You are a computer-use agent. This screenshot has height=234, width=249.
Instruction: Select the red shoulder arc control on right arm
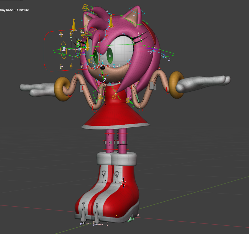coord(160,69)
